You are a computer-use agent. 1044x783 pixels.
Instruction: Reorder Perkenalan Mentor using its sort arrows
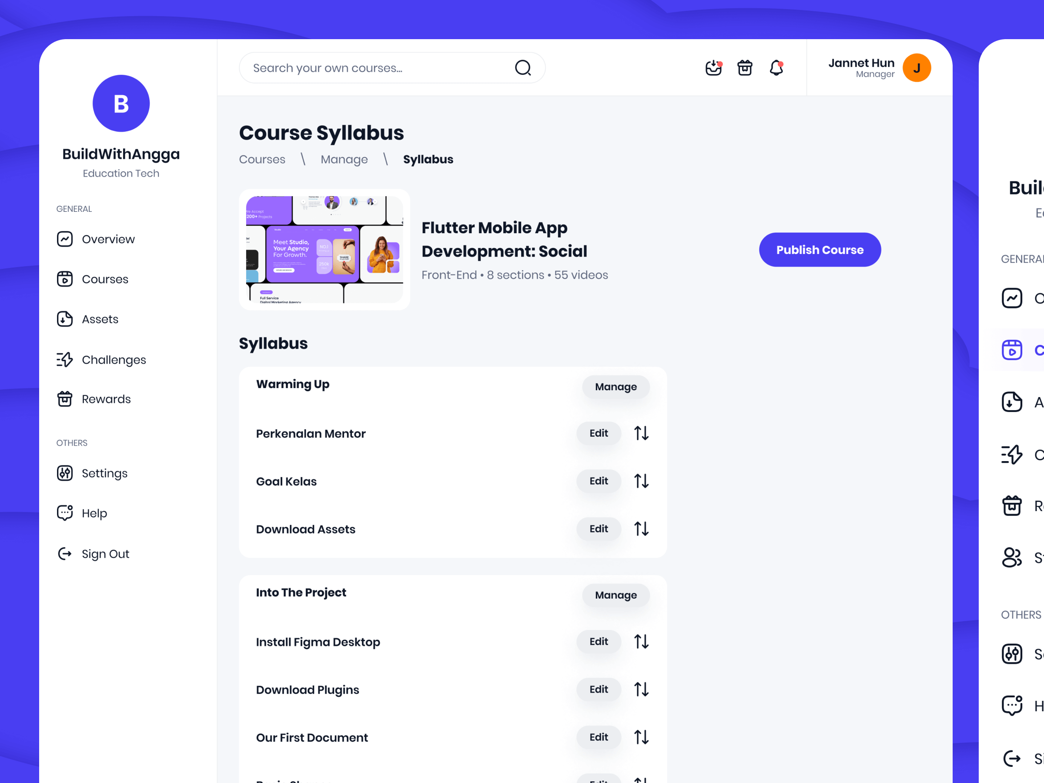(x=642, y=433)
